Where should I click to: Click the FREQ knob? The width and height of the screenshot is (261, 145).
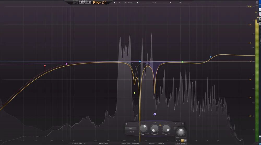point(144,128)
